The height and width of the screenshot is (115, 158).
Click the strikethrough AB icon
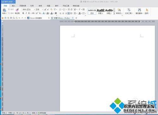[x=33, y=13]
